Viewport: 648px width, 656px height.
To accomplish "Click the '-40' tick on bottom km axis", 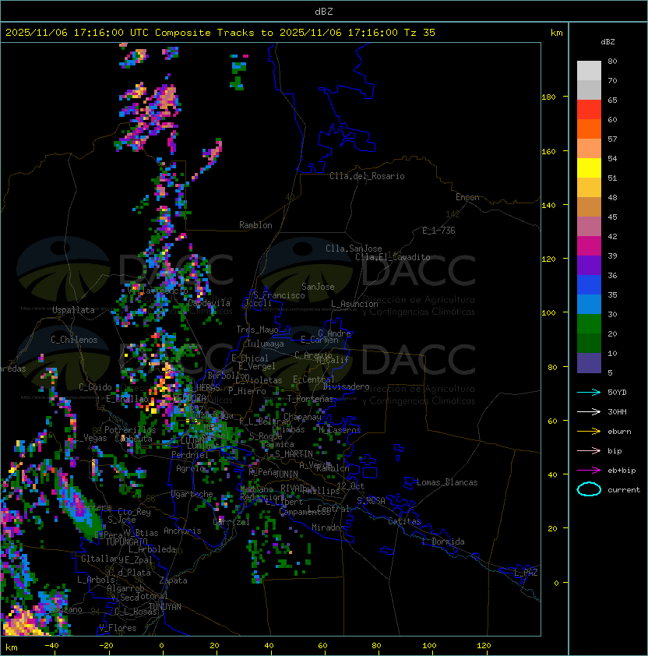I will [x=51, y=646].
